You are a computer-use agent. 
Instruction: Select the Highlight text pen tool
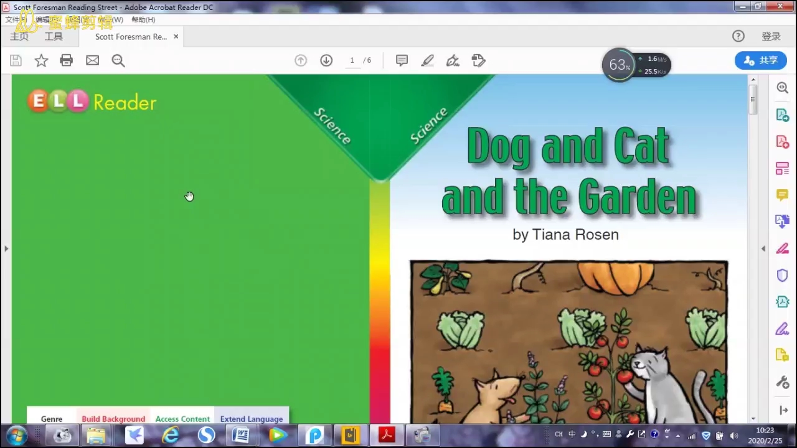(427, 60)
